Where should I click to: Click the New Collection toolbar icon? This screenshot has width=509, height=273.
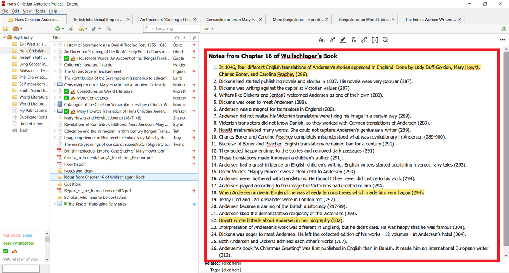pos(6,28)
